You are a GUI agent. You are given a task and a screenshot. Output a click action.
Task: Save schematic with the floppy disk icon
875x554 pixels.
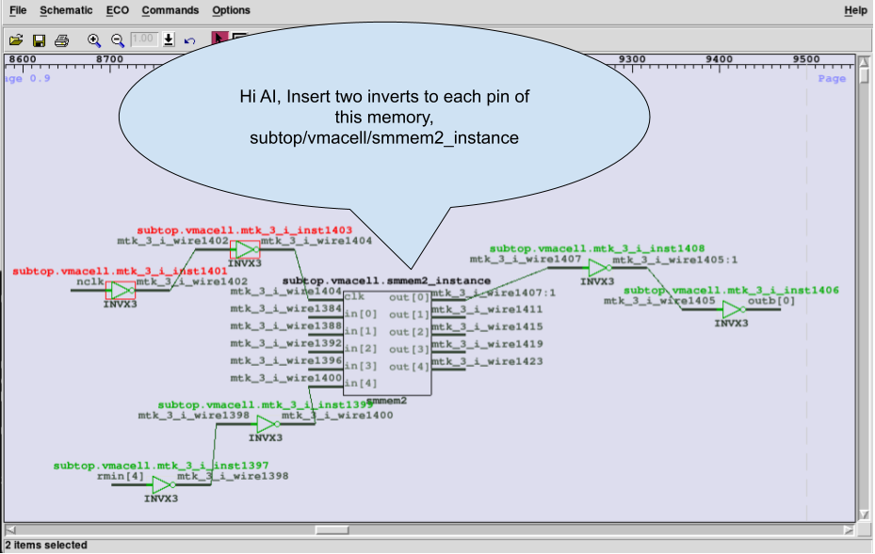[x=39, y=40]
